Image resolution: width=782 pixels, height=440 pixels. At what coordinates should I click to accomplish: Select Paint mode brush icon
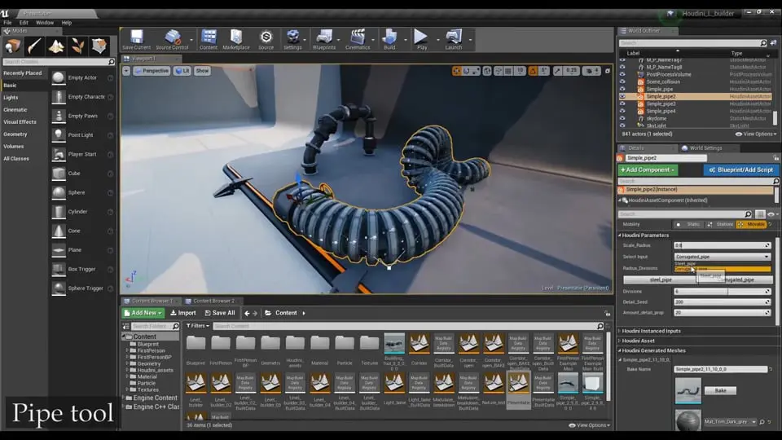[x=34, y=46]
